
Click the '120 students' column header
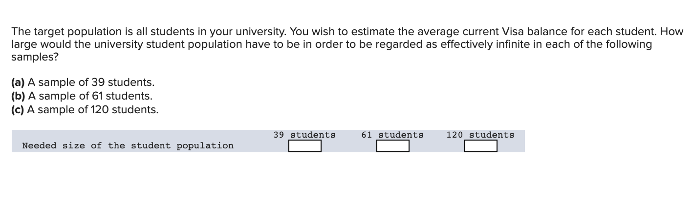[x=480, y=135]
